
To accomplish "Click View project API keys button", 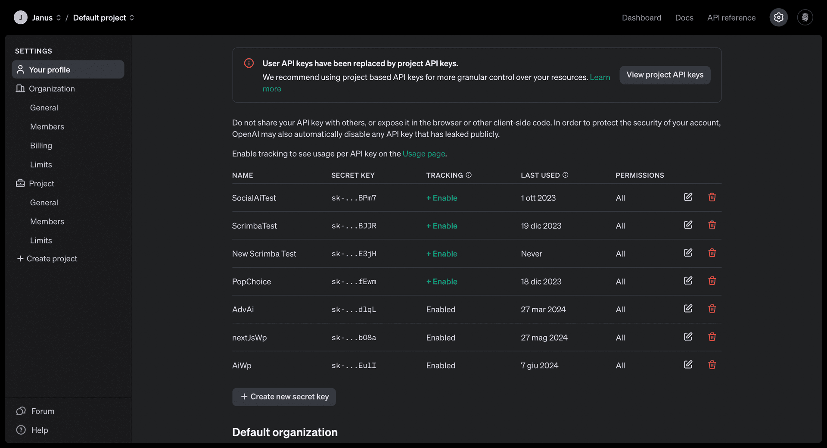I will [x=665, y=75].
